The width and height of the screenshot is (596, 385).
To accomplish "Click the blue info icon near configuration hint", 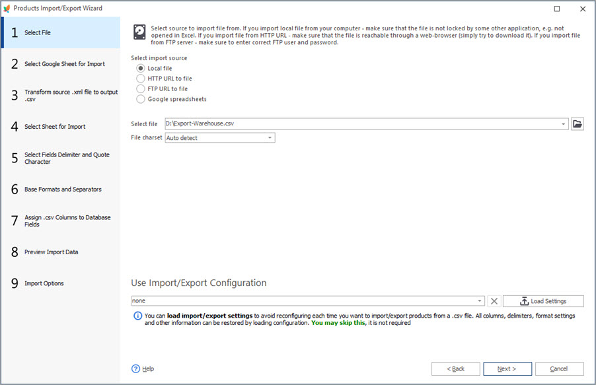I will point(137,316).
